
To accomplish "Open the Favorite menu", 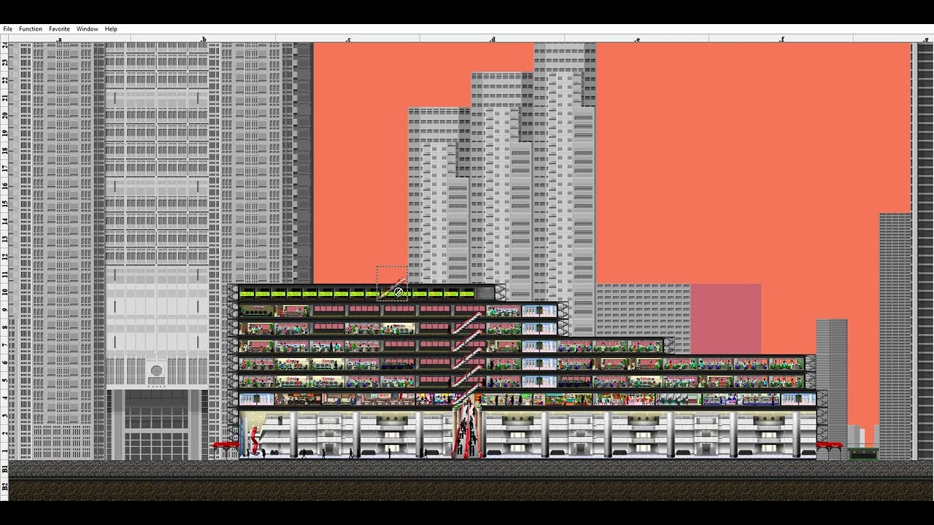I will pos(59,29).
